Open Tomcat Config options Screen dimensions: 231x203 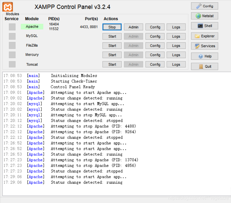(155, 64)
